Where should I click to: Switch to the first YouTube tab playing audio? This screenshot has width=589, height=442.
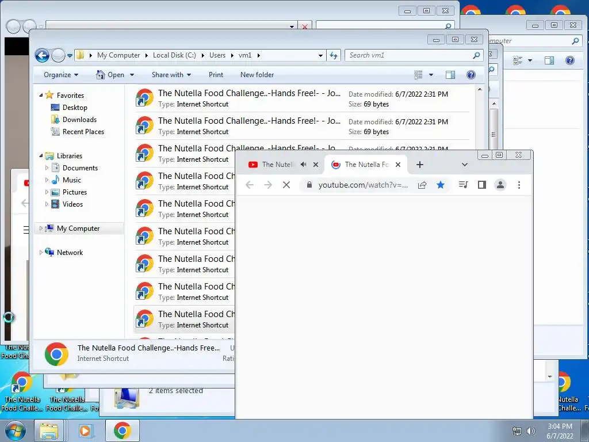(278, 165)
